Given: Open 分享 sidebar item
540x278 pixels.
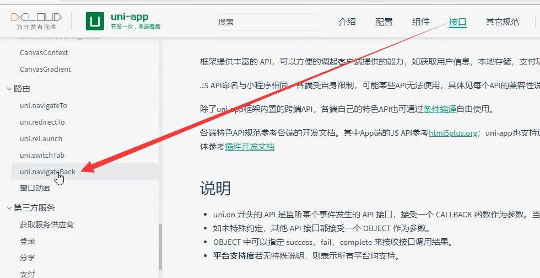Looking at the screenshot, I should [28, 258].
